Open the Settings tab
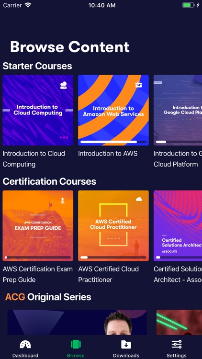Screen dimensions: 202x359 (x=176, y=348)
